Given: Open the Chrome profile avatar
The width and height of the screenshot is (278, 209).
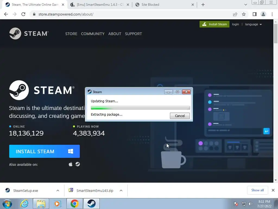Looking at the screenshot, I should [x=263, y=14].
